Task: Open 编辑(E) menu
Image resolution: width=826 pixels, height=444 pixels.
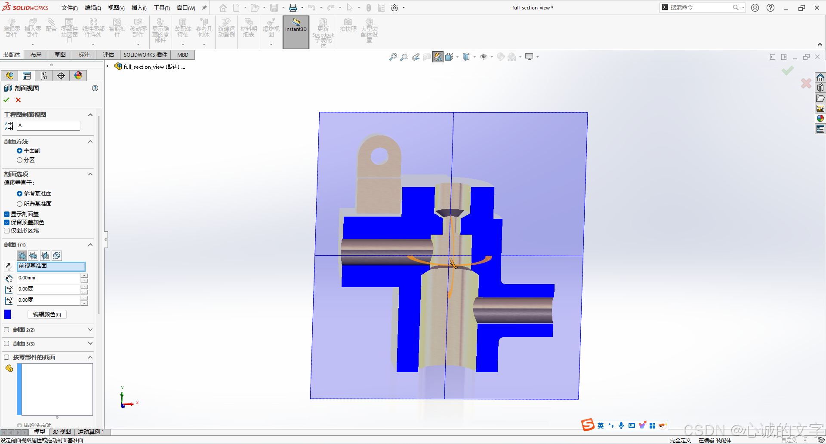Action: pos(92,8)
